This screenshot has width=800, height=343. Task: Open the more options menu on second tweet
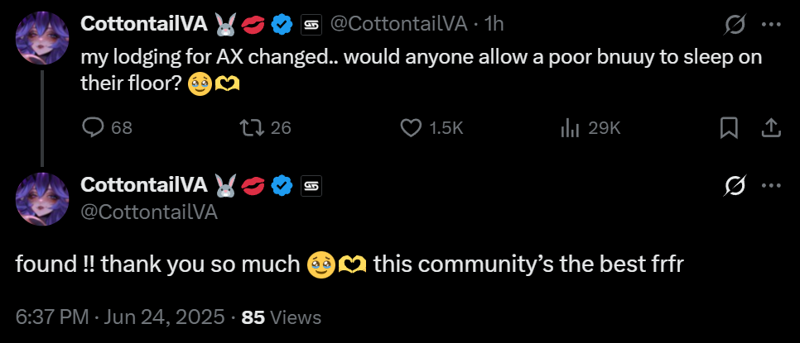point(771,188)
